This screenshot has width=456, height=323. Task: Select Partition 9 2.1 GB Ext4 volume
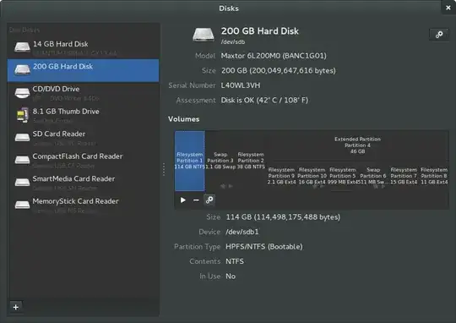pyautogui.click(x=281, y=176)
